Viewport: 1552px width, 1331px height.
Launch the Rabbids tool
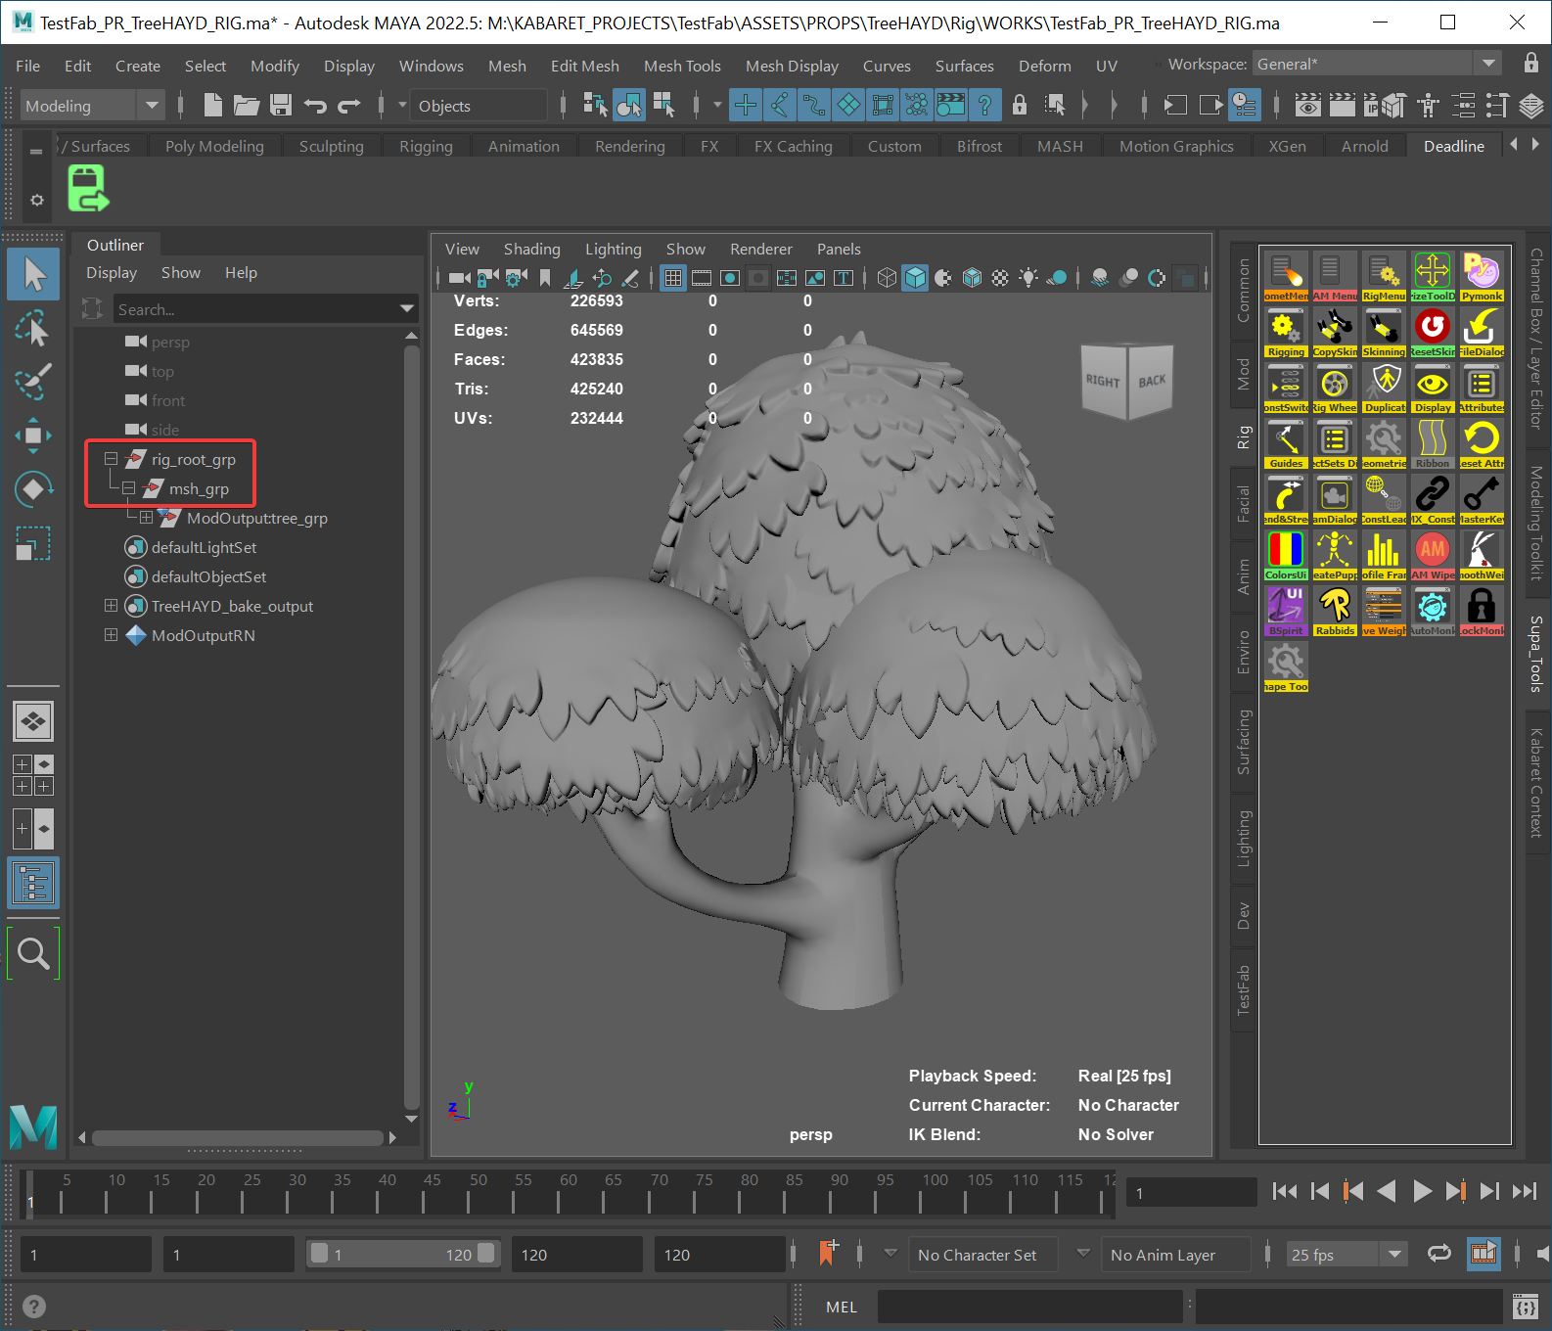click(1334, 611)
